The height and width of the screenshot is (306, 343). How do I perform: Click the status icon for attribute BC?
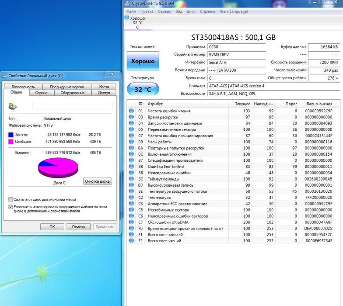click(x=131, y=179)
